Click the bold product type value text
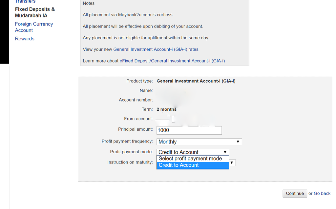 tap(196, 81)
